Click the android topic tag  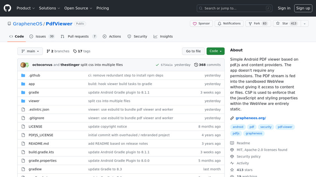click(x=238, y=127)
